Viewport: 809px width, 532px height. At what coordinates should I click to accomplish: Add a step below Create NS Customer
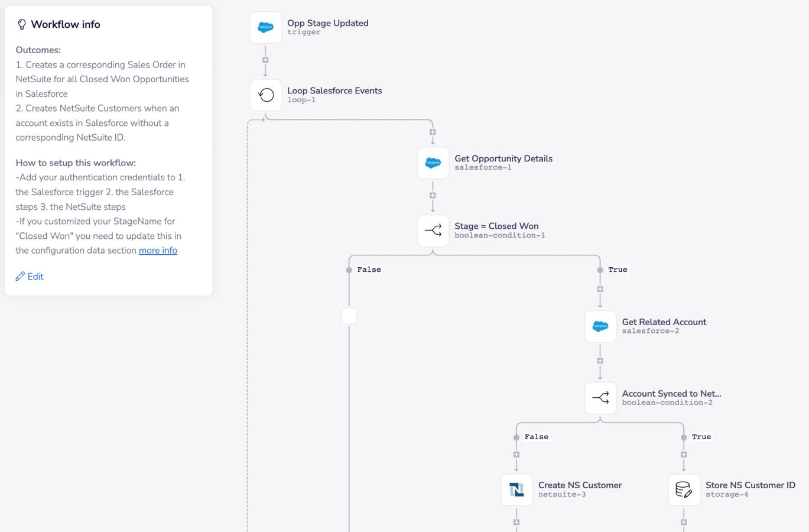click(516, 522)
